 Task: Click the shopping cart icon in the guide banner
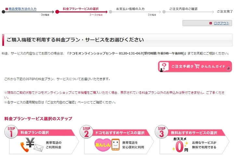click(x=197, y=66)
